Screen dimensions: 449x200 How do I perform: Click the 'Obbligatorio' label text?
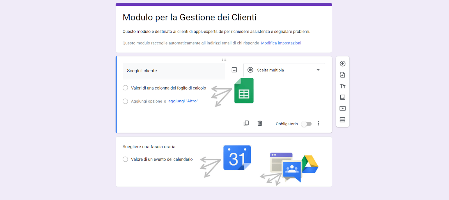[287, 124]
